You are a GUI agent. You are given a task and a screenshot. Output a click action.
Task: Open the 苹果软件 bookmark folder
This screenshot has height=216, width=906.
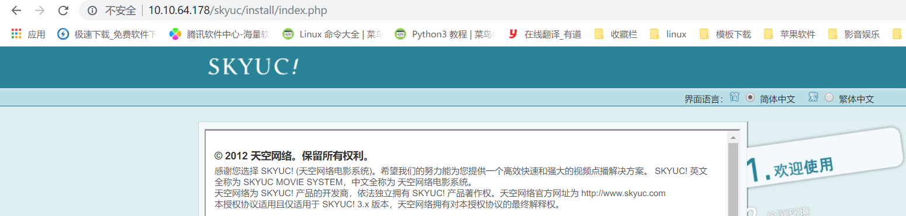789,34
